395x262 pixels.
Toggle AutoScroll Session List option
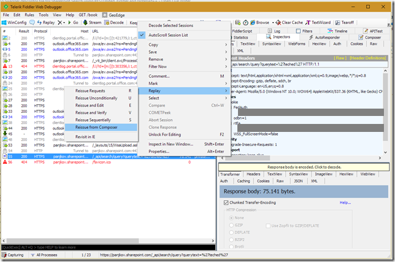pyautogui.click(x=184, y=35)
